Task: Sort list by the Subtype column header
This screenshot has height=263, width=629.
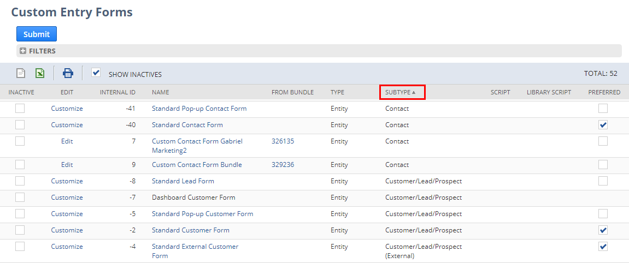Action: click(397, 92)
